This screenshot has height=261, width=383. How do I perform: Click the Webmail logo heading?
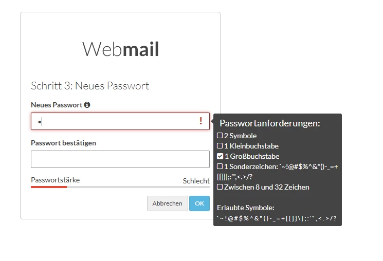(120, 49)
